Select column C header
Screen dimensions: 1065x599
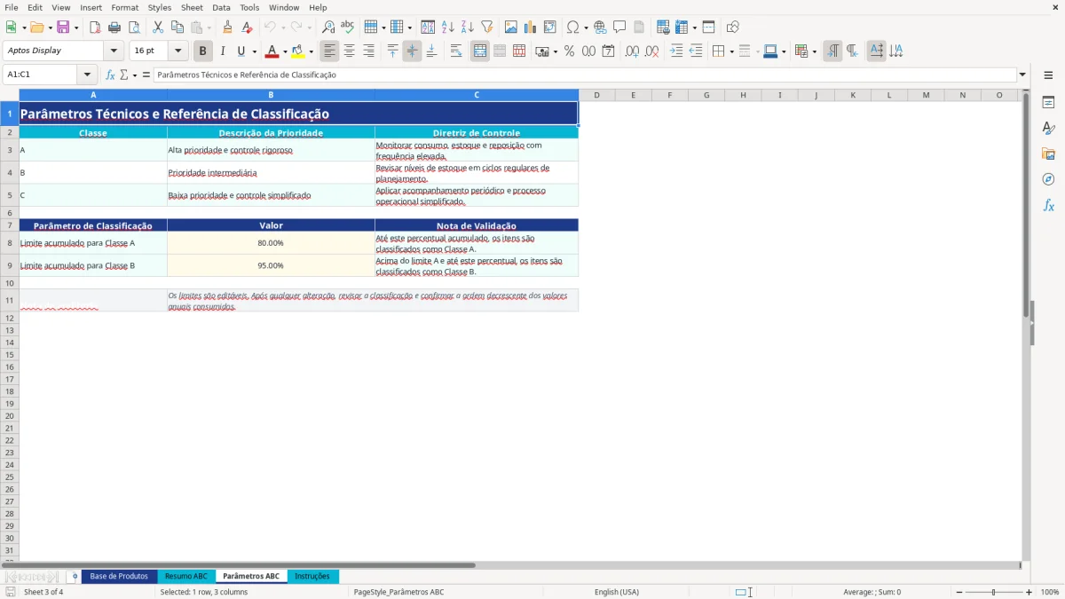tap(477, 95)
